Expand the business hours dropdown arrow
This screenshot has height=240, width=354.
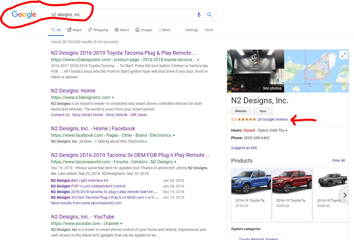286,131
